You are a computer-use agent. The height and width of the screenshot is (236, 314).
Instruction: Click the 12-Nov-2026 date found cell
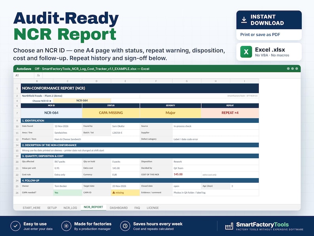pyautogui.click(x=68, y=126)
